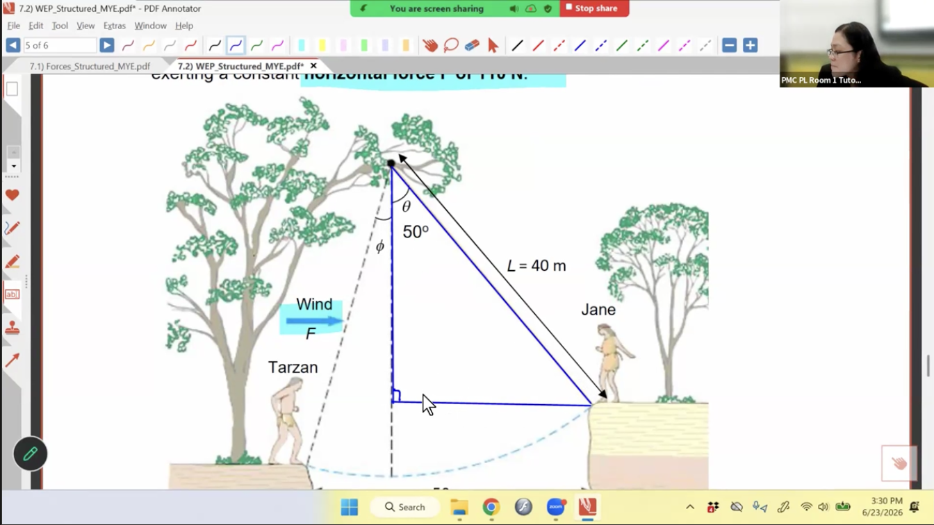Pick the blue dashed line tool
Viewport: 934px width, 525px height.
click(x=600, y=45)
